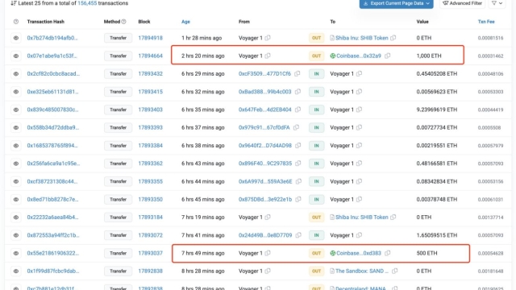516x290 pixels.
Task: Open transaction hash 0x872553a94ff2c1b
Action: coord(53,235)
